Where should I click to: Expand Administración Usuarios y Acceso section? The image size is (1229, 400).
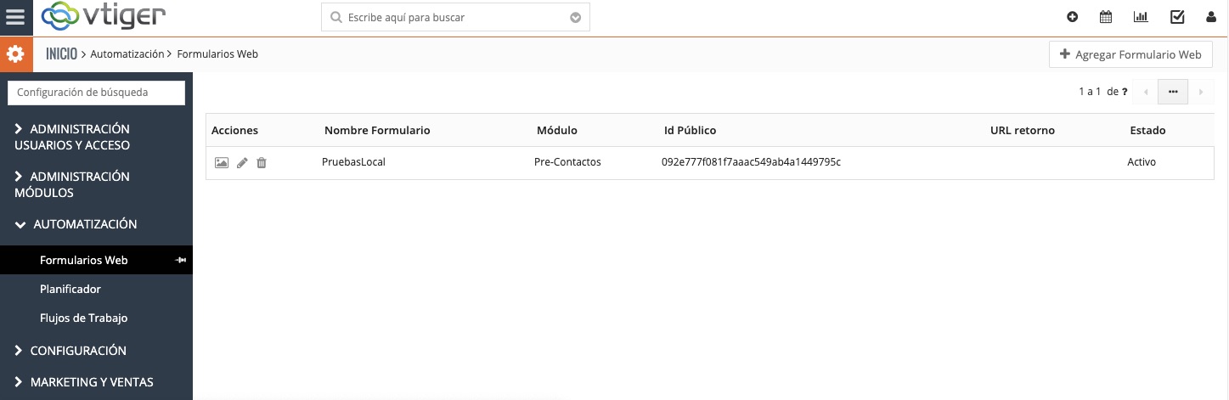click(x=72, y=137)
